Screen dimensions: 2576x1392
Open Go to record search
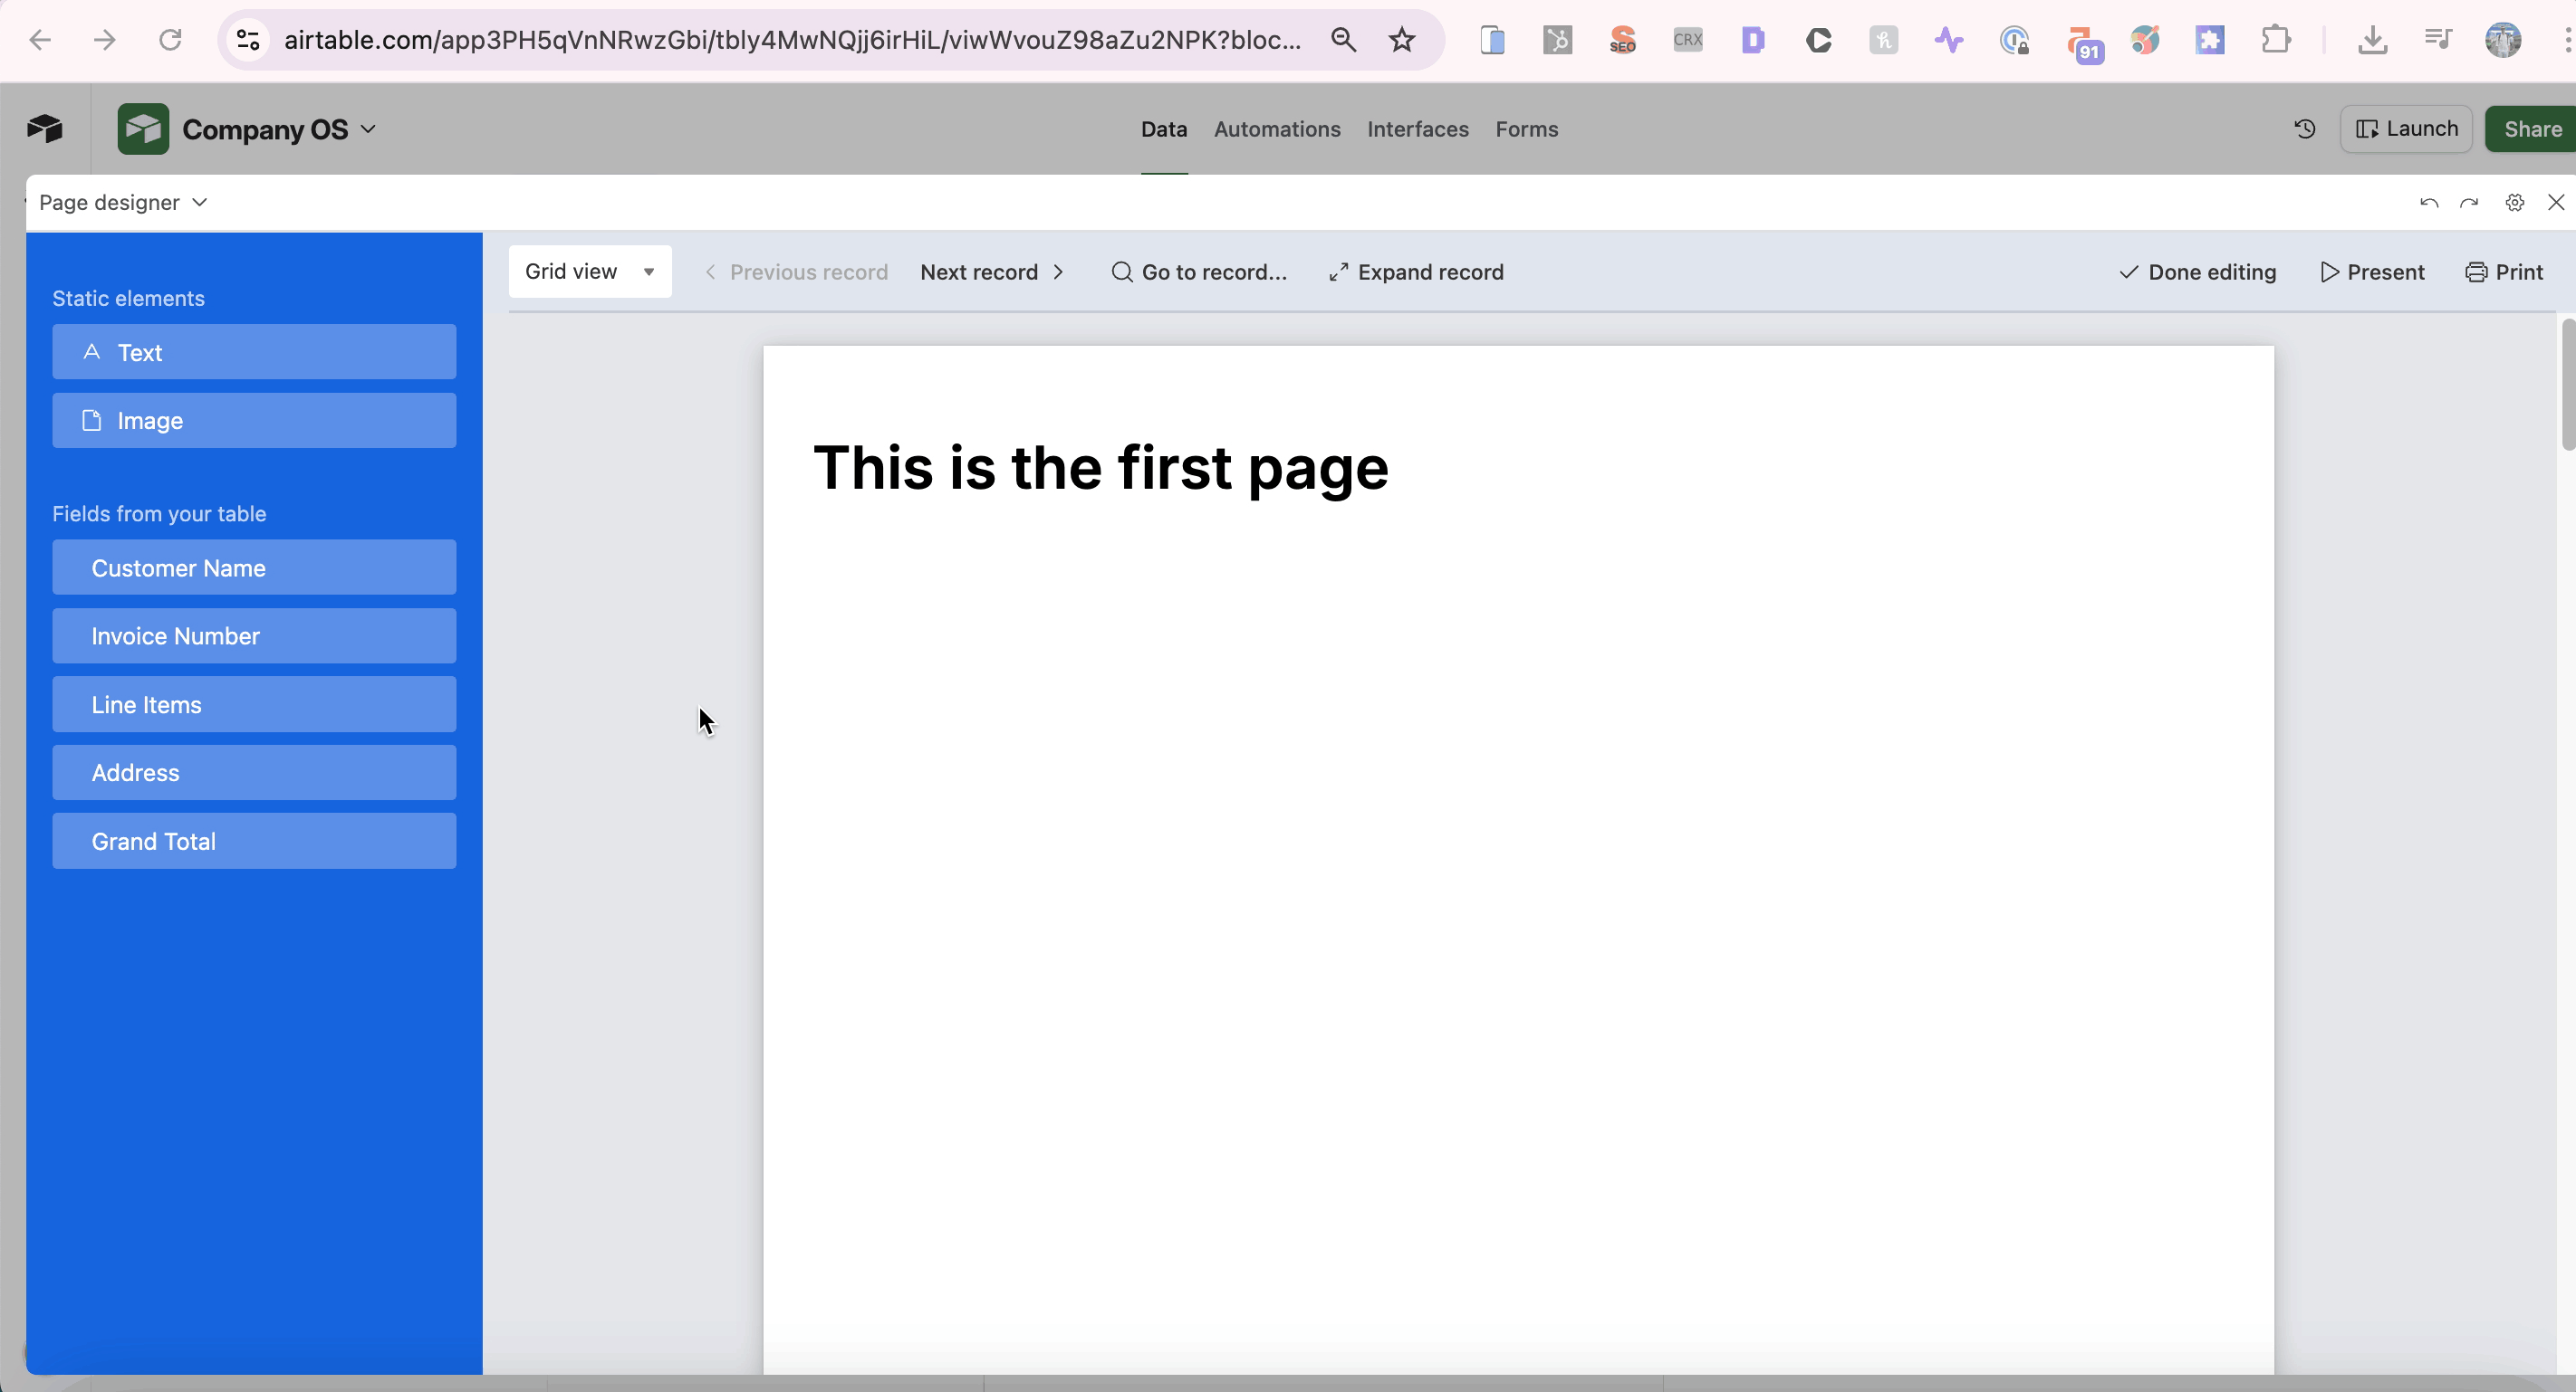pyautogui.click(x=1200, y=272)
